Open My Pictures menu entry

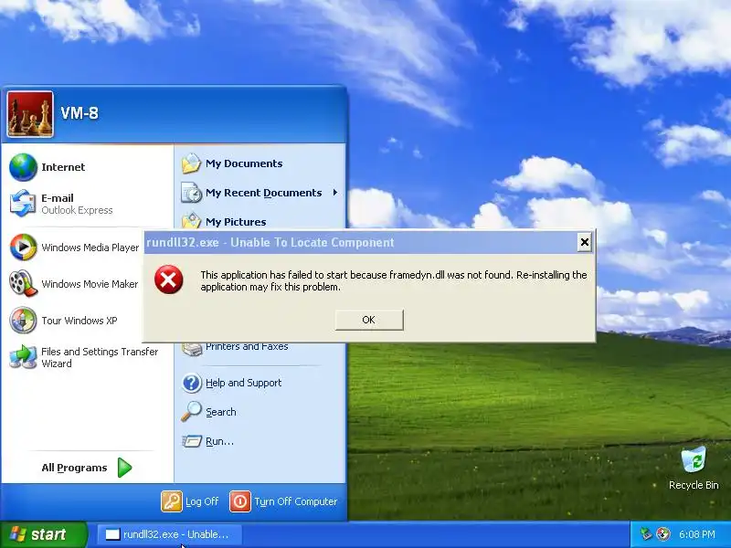point(260,220)
